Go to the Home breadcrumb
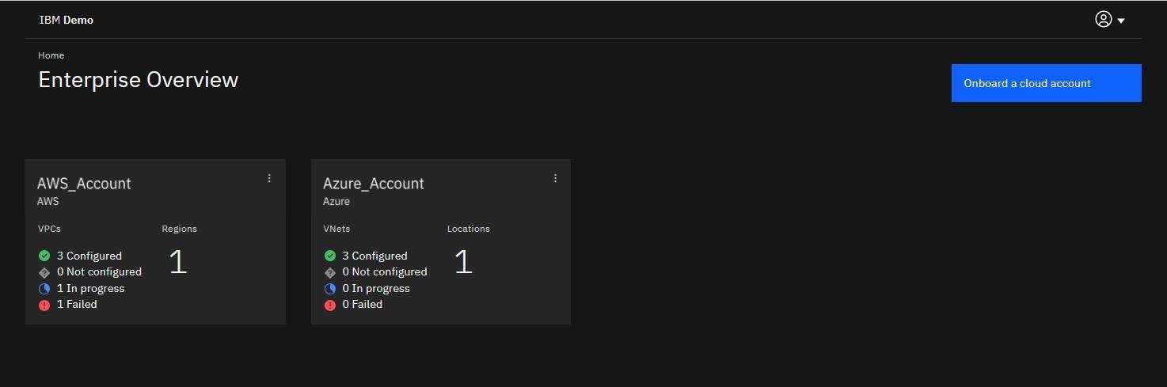The width and height of the screenshot is (1167, 387). tap(51, 55)
